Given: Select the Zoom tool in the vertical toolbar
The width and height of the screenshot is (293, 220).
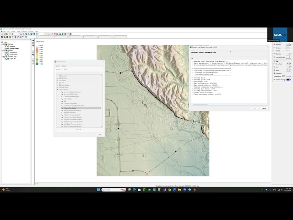Looking at the screenshot, I should (33, 43).
